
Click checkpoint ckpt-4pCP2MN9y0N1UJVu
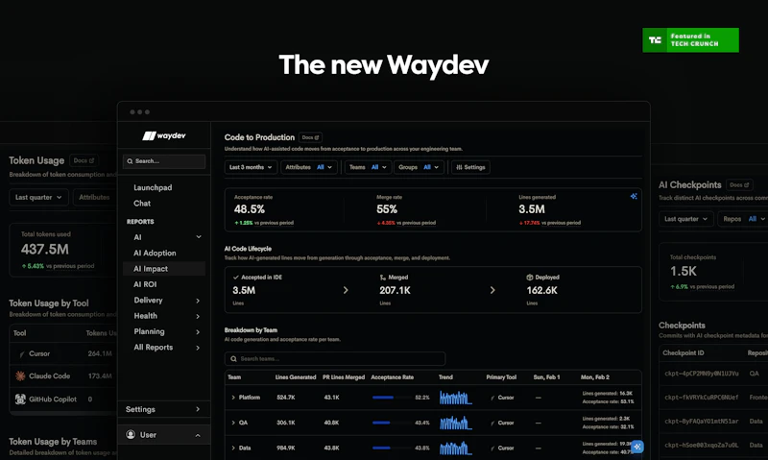pos(702,374)
